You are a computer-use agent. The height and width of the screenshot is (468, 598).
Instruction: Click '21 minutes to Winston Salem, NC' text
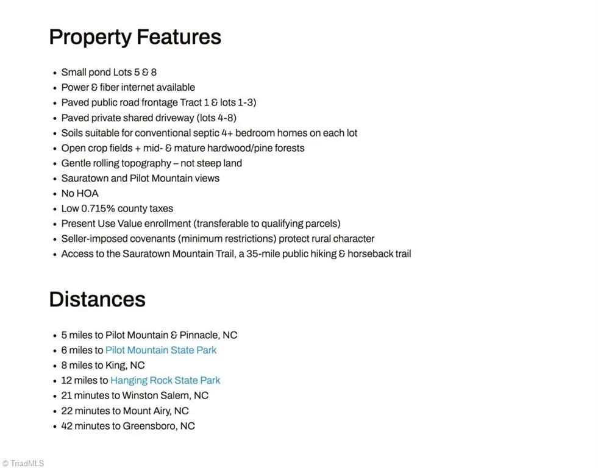[135, 395]
